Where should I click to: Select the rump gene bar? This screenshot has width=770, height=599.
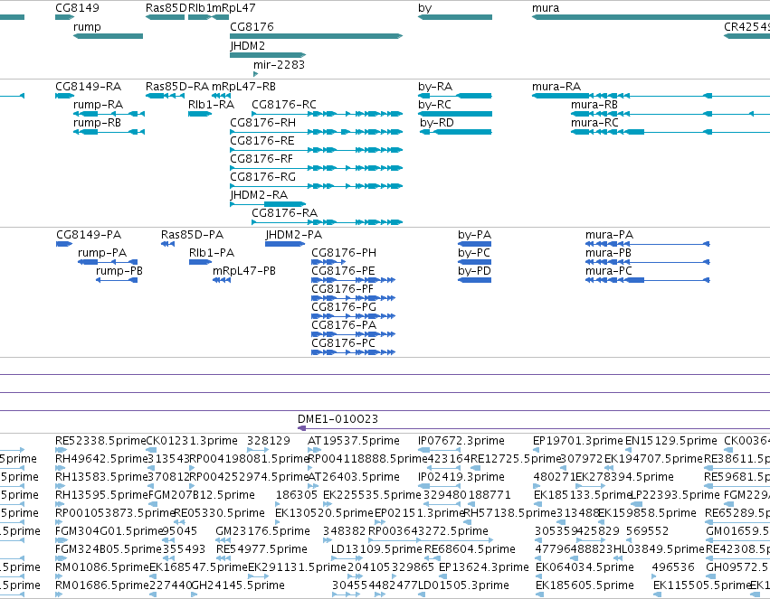pos(108,36)
